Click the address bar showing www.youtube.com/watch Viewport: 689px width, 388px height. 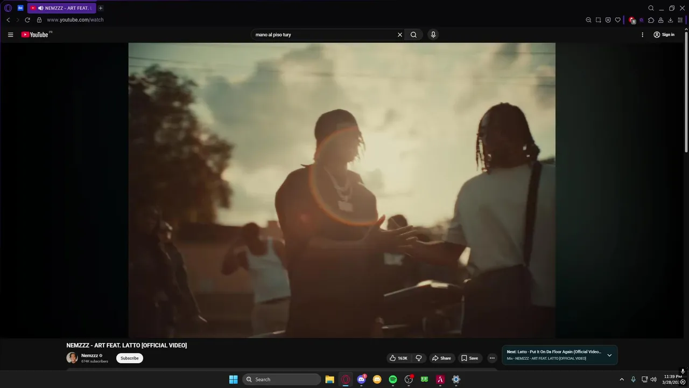click(75, 20)
